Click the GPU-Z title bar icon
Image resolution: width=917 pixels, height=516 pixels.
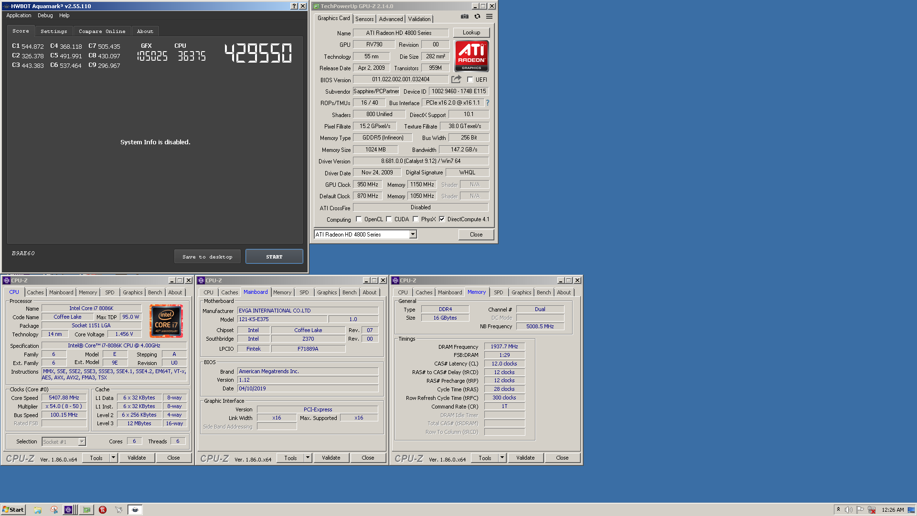click(x=316, y=6)
